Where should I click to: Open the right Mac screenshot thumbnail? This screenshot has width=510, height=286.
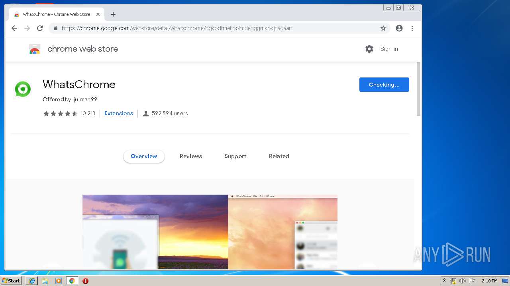tap(283, 232)
